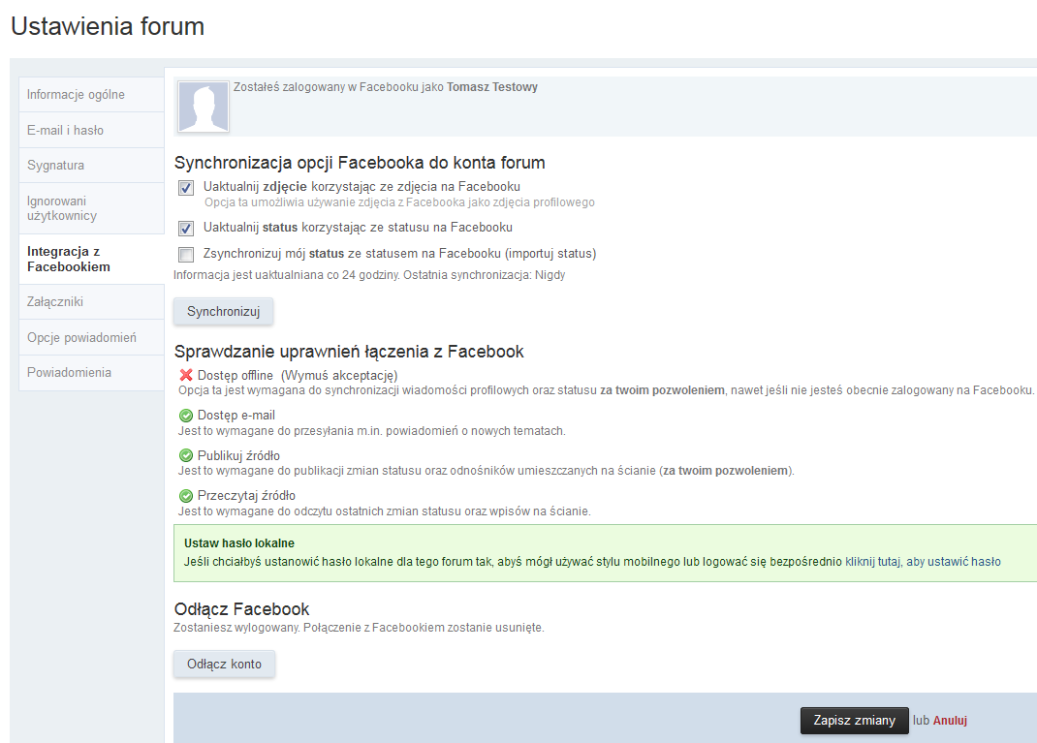
Task: Uncheck the Uaktualnij zdjęcie checkbox
Action: pyautogui.click(x=184, y=188)
